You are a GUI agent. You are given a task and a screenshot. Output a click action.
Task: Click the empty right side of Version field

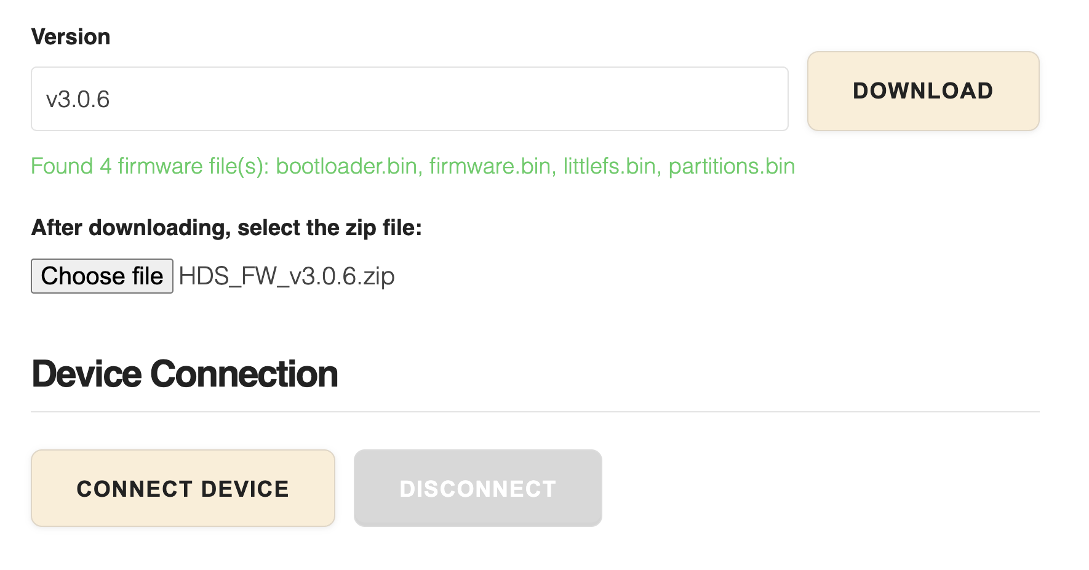point(554,99)
